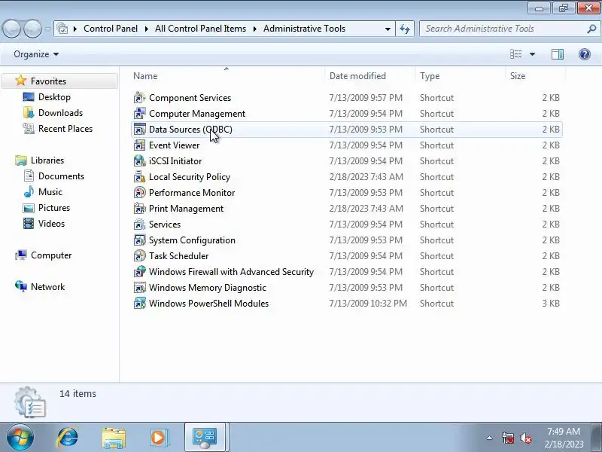Sort by the Size column header
Viewport: 602px width, 452px height.
tap(535, 76)
